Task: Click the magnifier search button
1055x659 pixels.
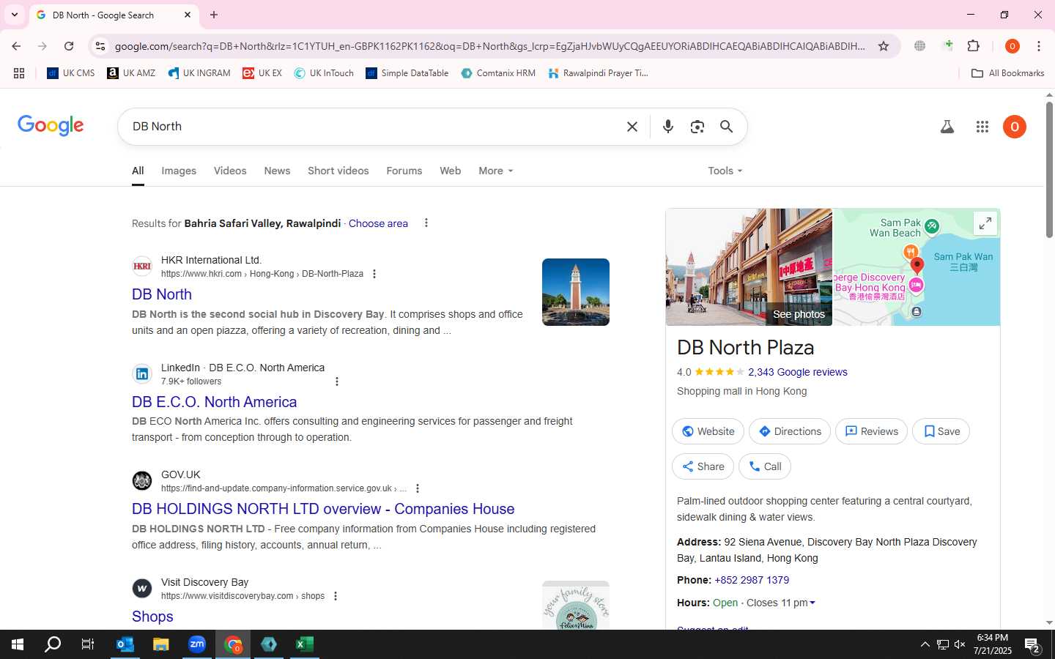Action: pos(727,127)
